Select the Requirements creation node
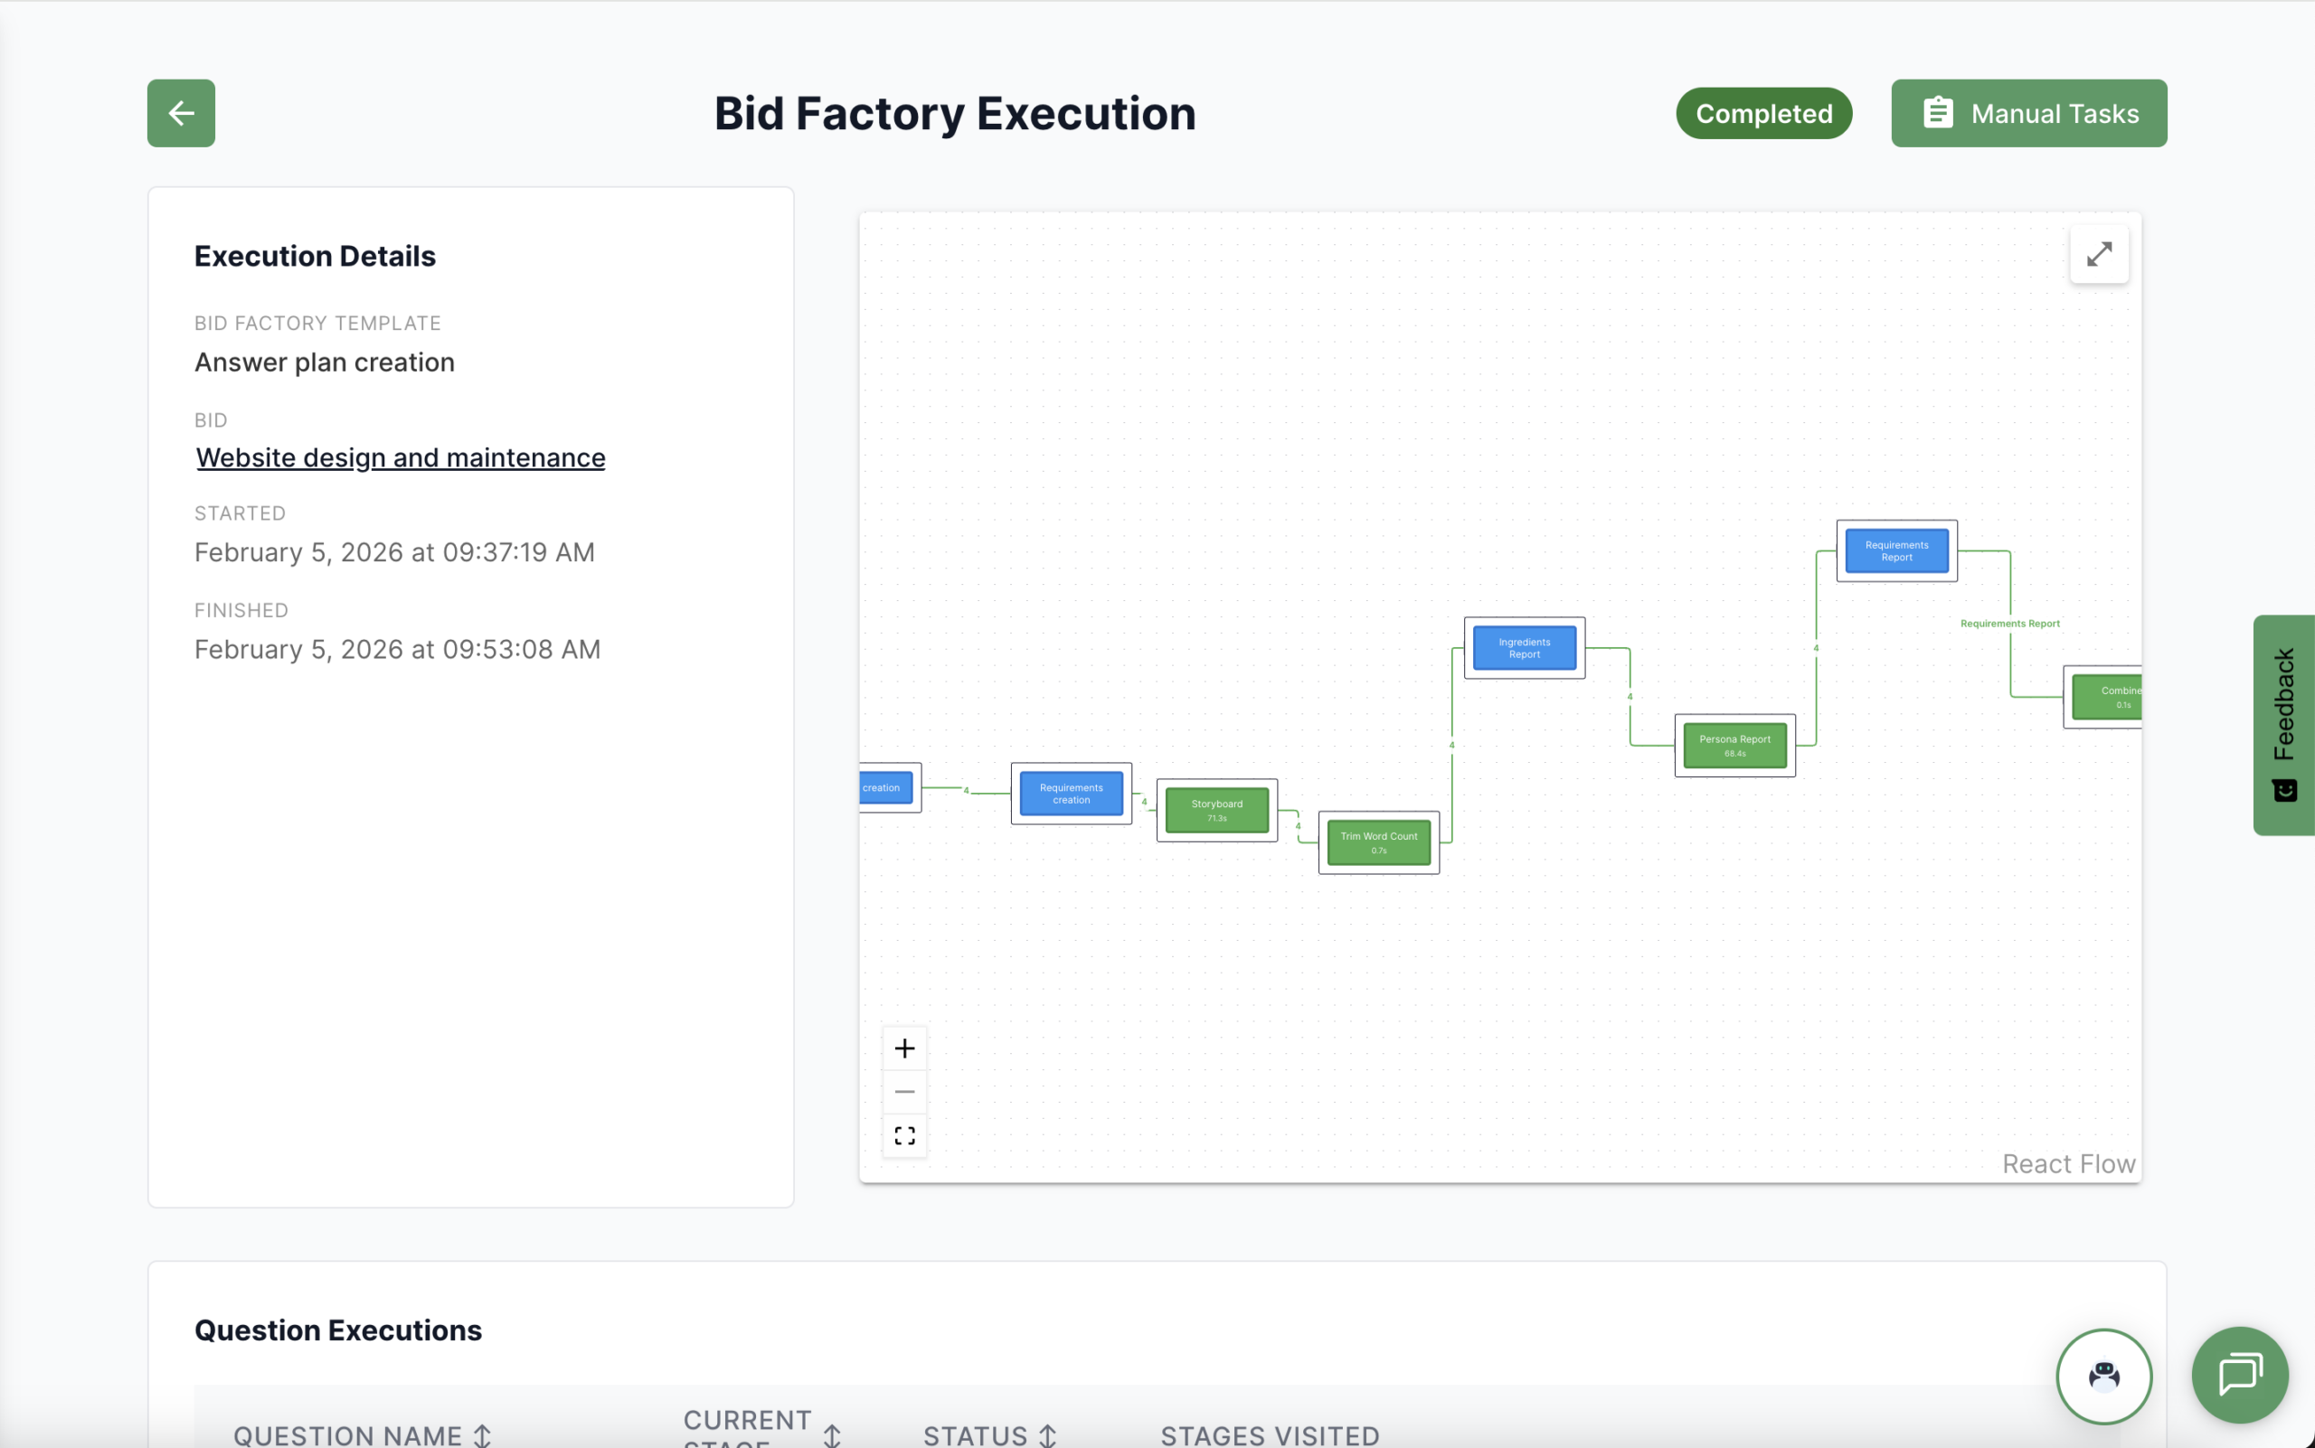Screen dimensions: 2315x1448 coord(1071,793)
